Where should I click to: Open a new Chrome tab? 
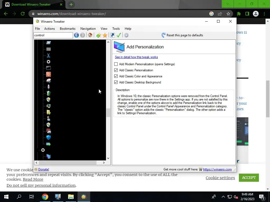(x=71, y=4)
